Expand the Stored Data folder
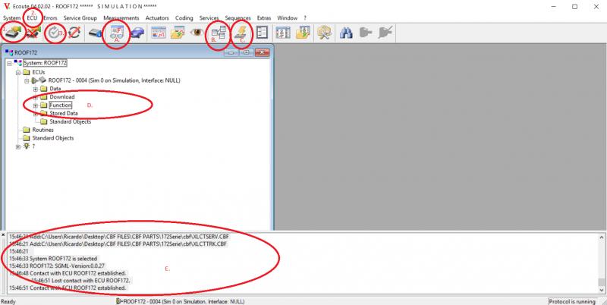Image resolution: width=607 pixels, height=305 pixels. 35,114
